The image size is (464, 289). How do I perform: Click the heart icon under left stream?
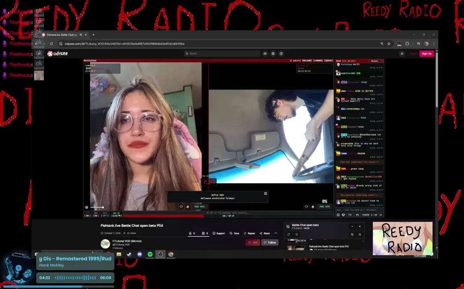point(181,207)
